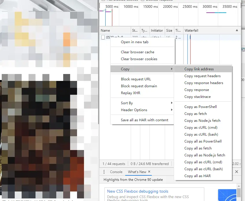This screenshot has height=201, width=245.
Task: Click the blue What's New illustration thumbnail
Action: (x=227, y=195)
